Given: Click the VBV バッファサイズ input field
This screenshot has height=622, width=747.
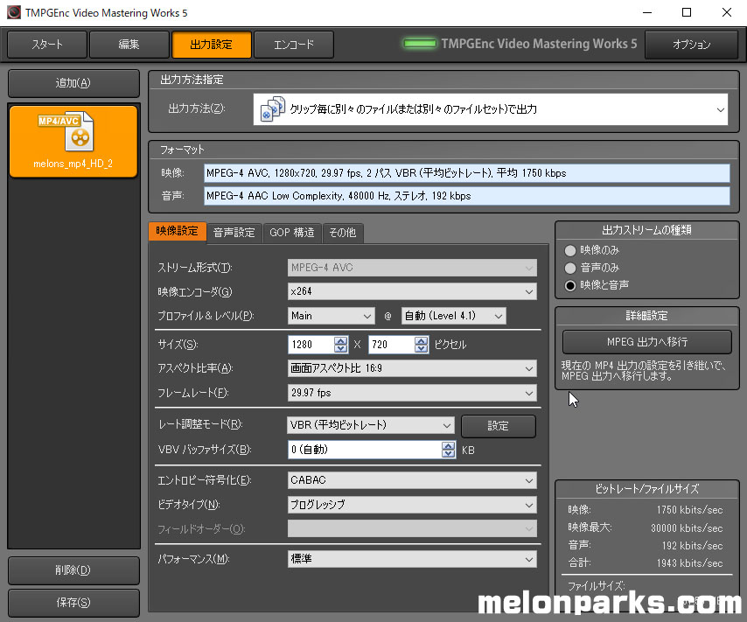Looking at the screenshot, I should click(x=365, y=450).
